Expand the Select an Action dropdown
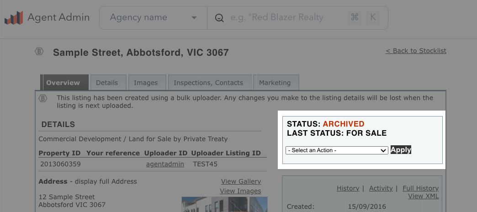The width and height of the screenshot is (477, 212). point(337,150)
